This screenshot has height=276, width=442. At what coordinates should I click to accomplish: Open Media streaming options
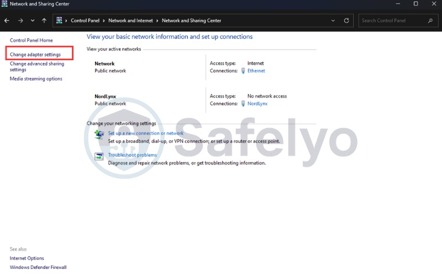pyautogui.click(x=36, y=79)
